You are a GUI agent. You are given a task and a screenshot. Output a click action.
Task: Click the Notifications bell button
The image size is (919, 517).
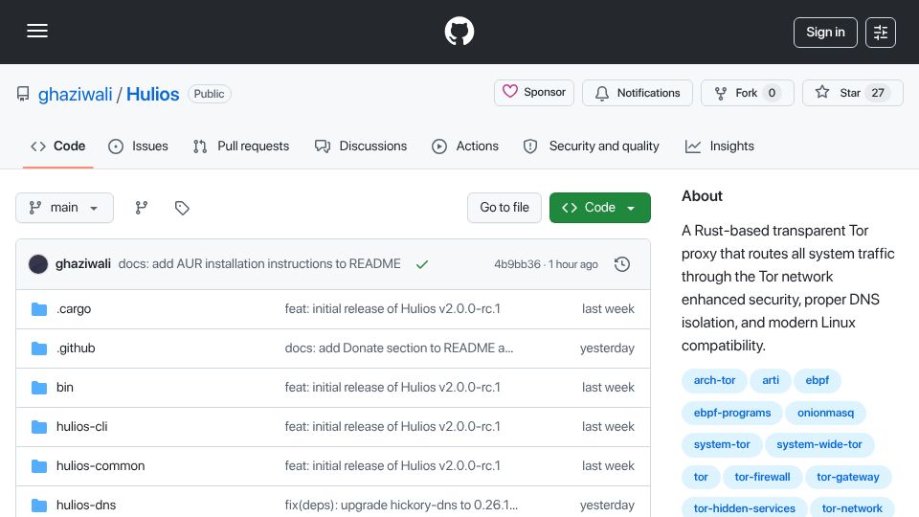point(638,93)
